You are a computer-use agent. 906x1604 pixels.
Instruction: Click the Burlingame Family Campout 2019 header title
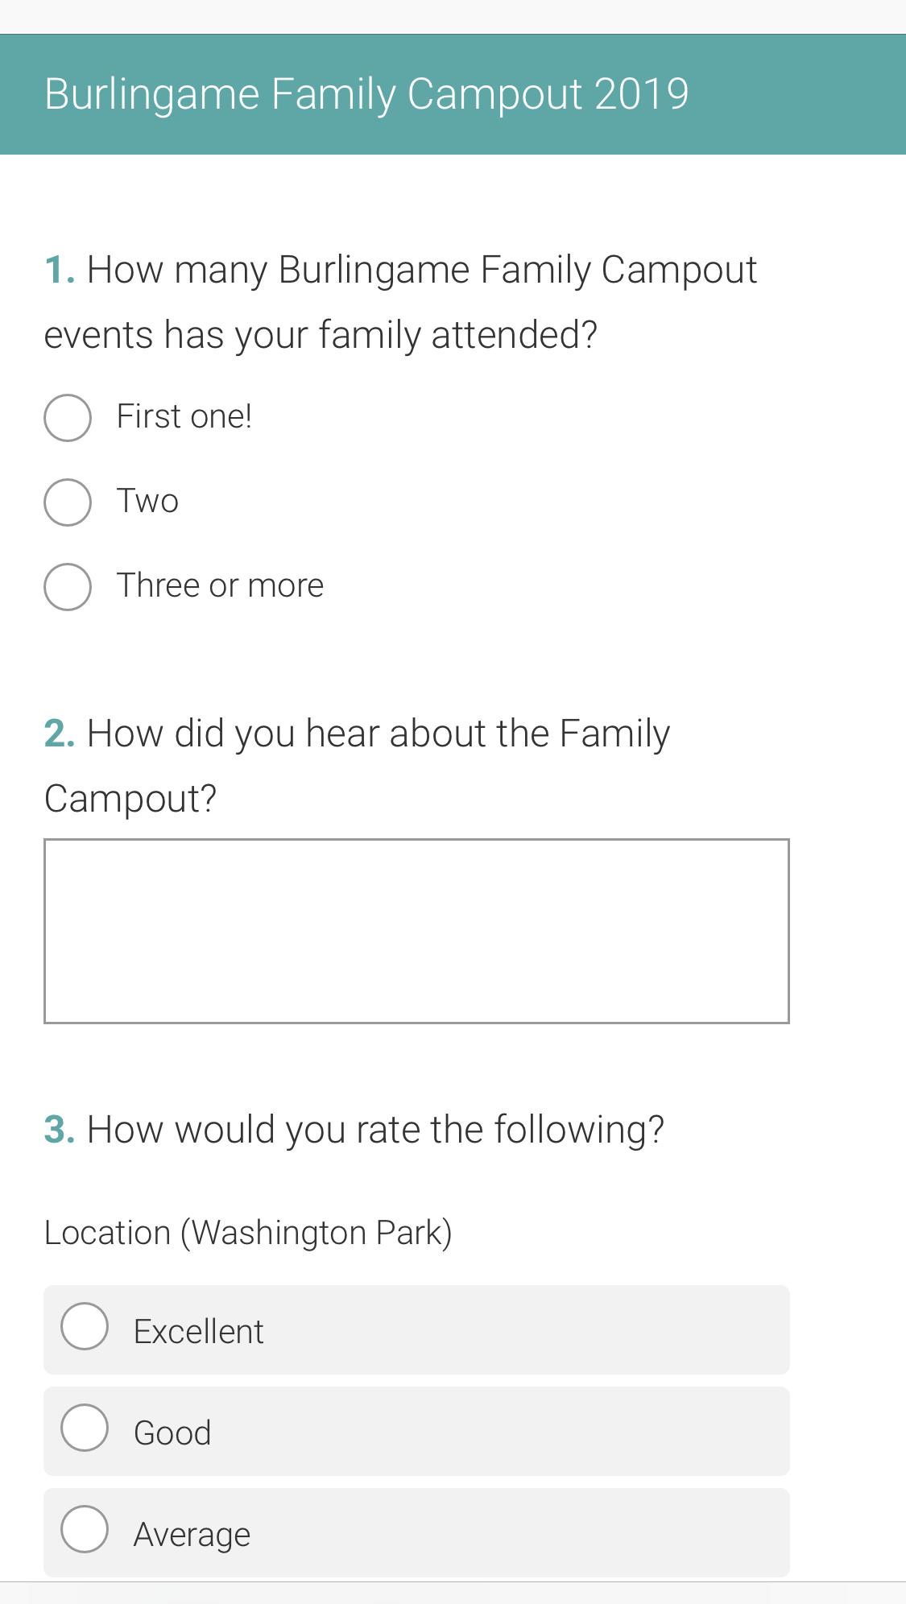[366, 94]
